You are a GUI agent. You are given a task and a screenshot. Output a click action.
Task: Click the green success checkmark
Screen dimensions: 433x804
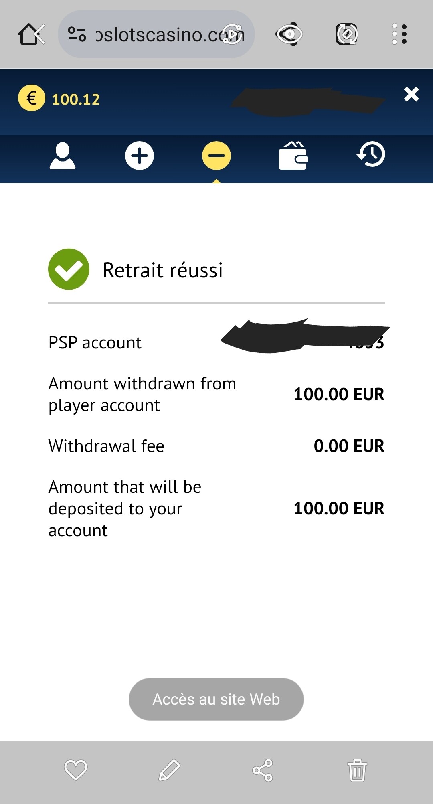69,269
